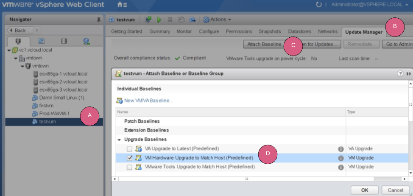Show info for VA Upgrade to Latest
This screenshot has width=413, height=196.
341,149
